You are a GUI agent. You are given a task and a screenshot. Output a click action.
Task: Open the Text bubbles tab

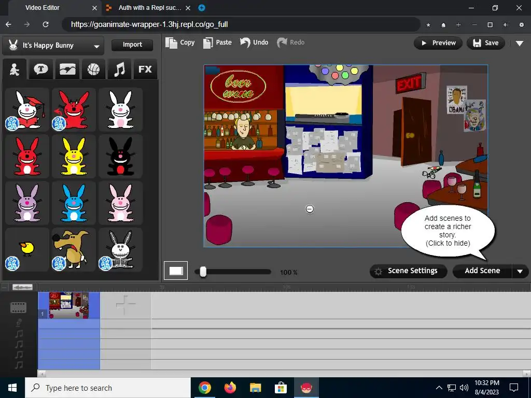(x=41, y=69)
